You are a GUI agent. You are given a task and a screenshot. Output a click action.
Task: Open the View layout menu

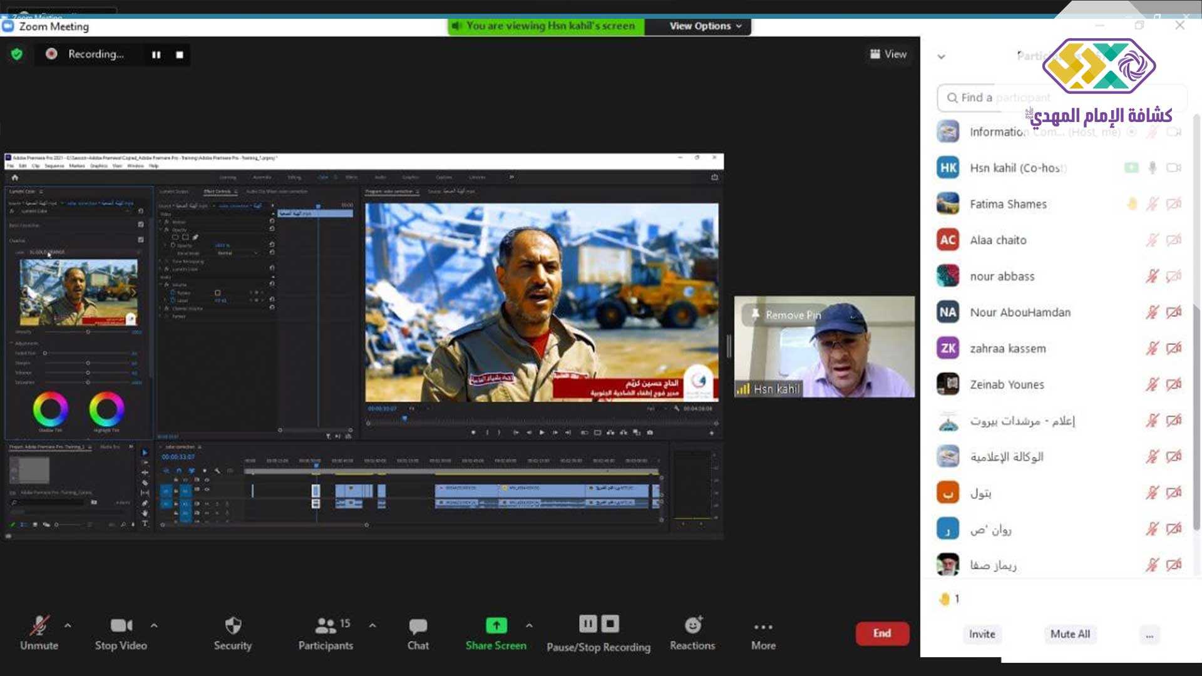(888, 54)
